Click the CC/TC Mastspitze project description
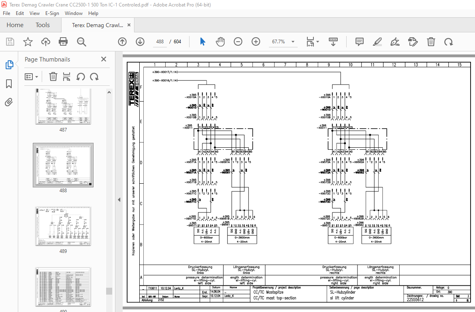This screenshot has width=475, height=312. tap(268, 292)
